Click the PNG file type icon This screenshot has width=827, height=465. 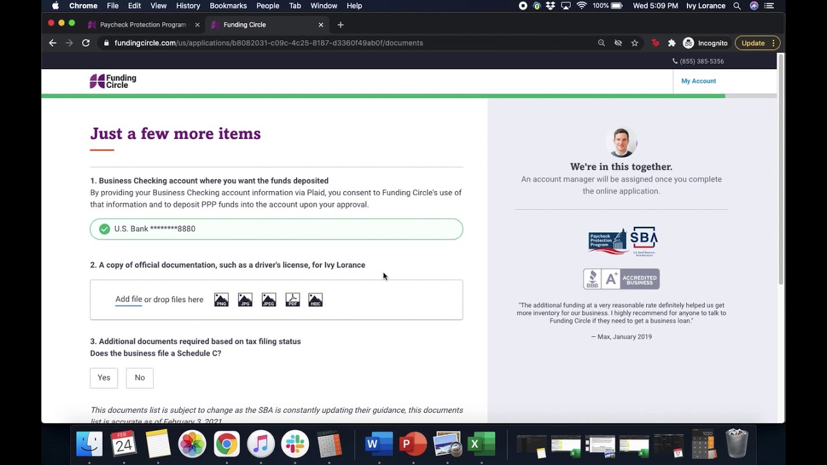point(221,300)
